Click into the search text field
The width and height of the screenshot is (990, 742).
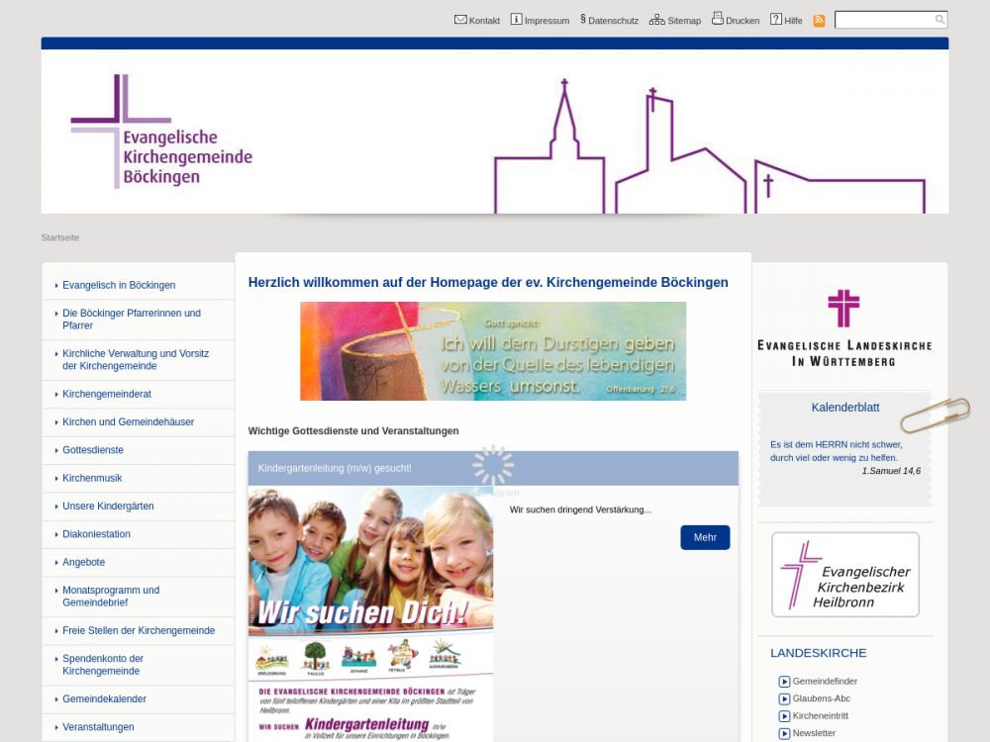coord(884,20)
